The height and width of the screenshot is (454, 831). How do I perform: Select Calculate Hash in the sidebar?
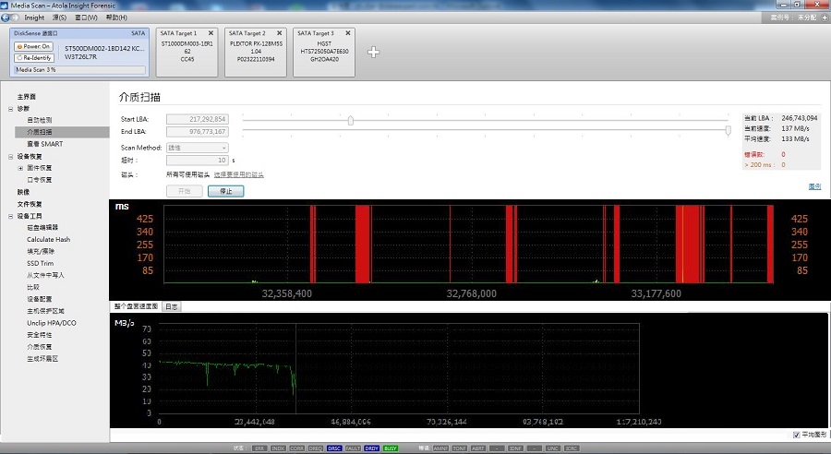[49, 240]
